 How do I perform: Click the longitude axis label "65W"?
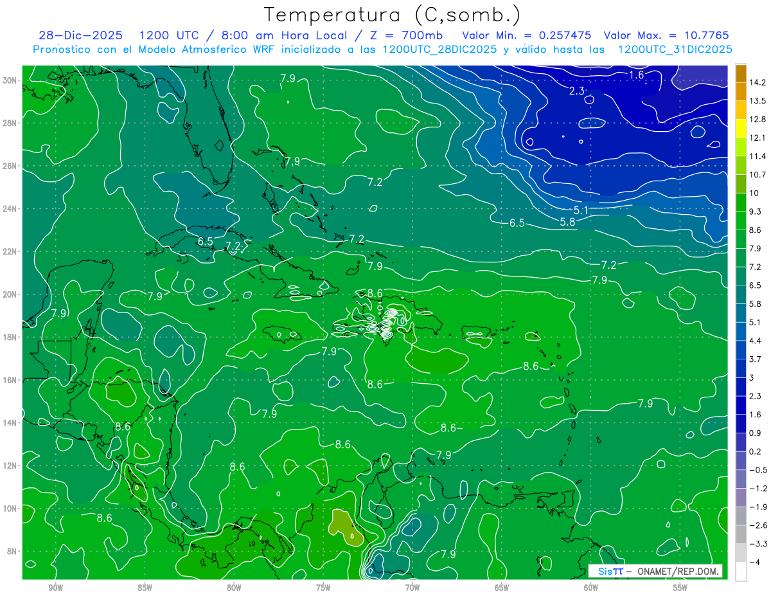(x=502, y=588)
